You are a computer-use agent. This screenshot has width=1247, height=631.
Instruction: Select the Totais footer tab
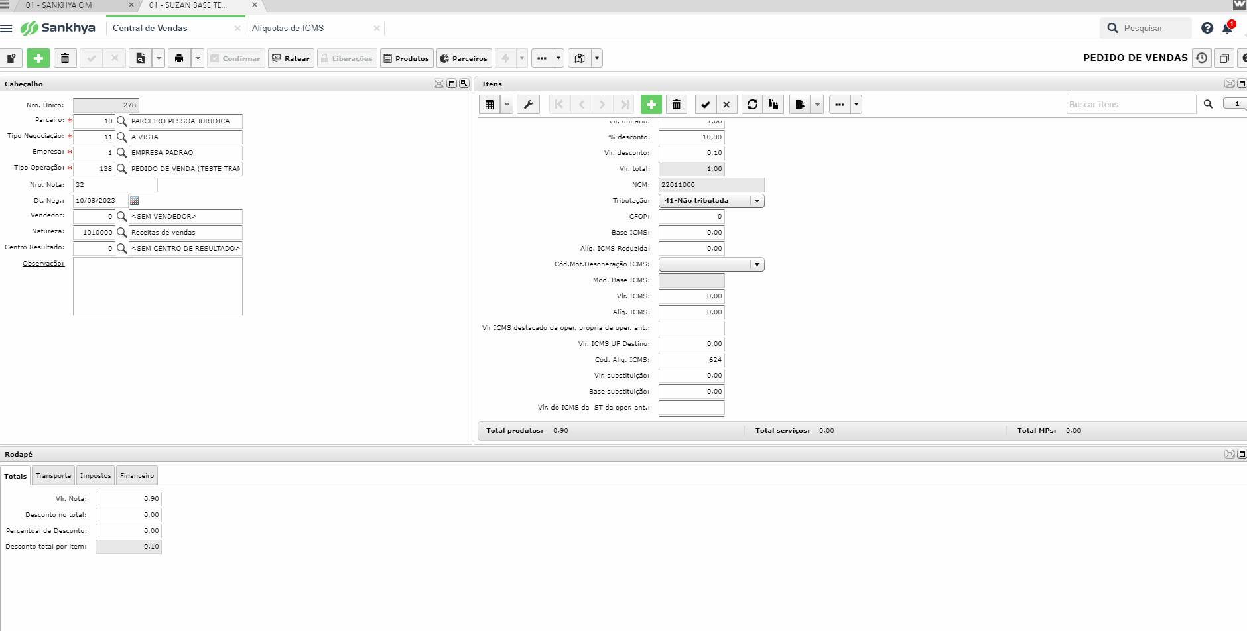coord(15,476)
